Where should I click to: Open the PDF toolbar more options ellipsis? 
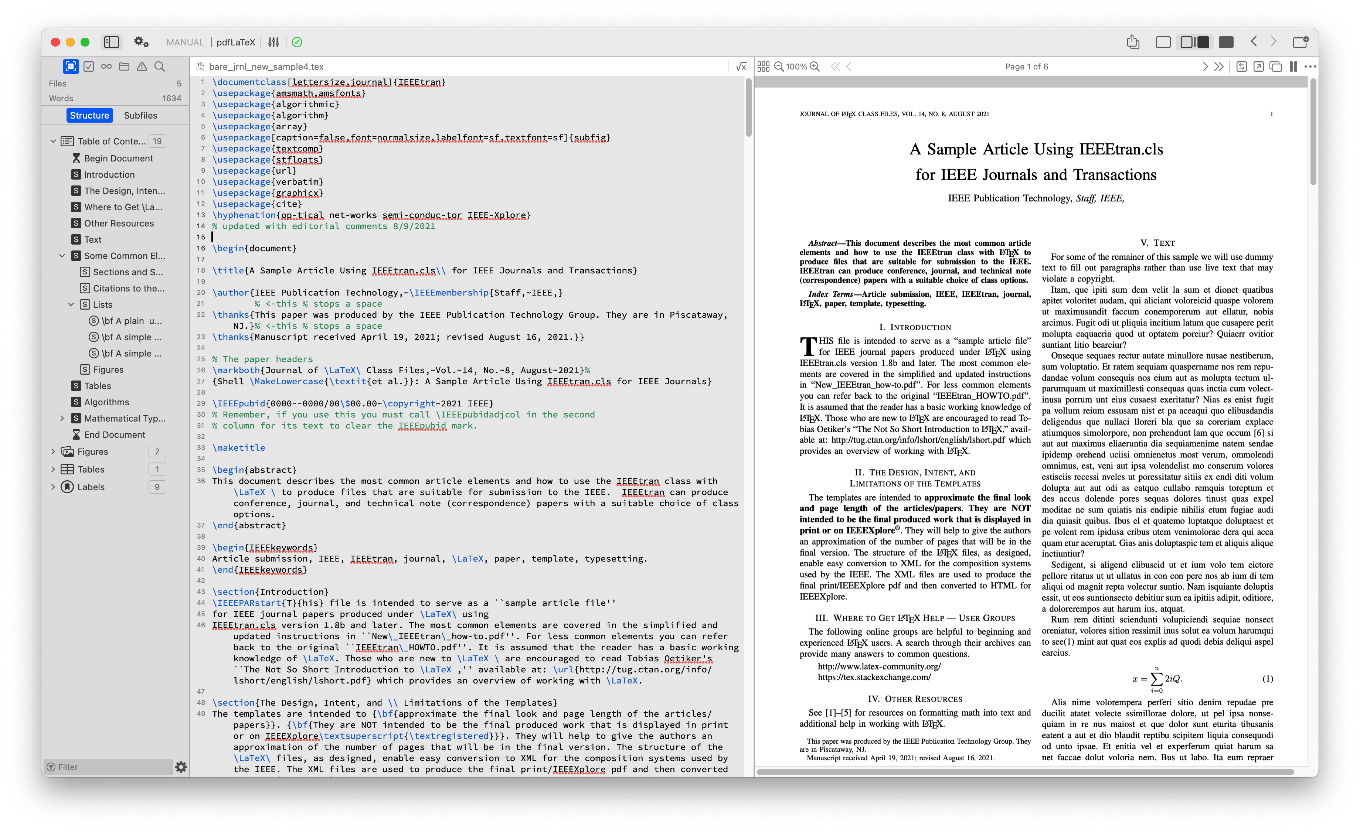coord(1310,66)
